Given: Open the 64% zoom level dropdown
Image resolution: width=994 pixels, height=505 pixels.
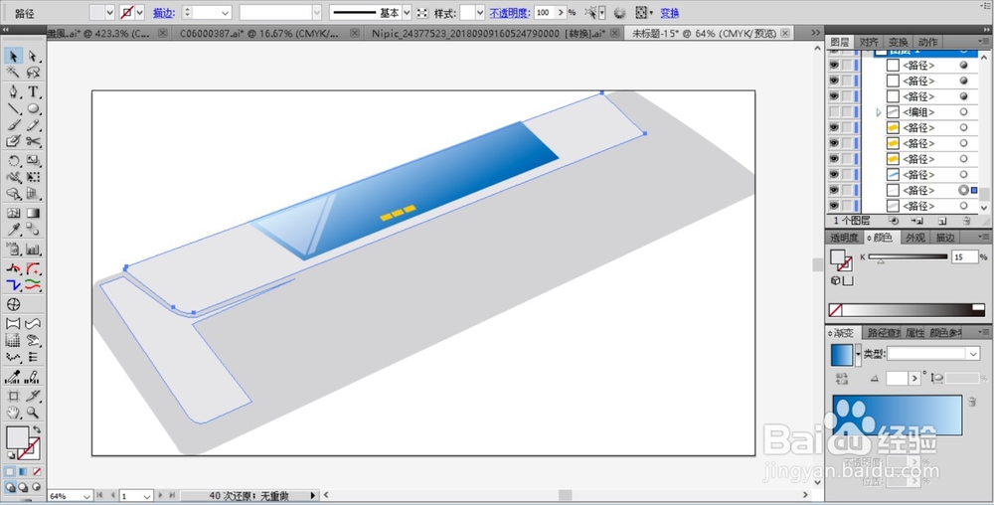Looking at the screenshot, I should [86, 496].
